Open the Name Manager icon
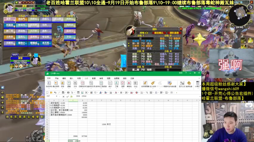This screenshot has width=254, height=142. click(x=145, y=83)
